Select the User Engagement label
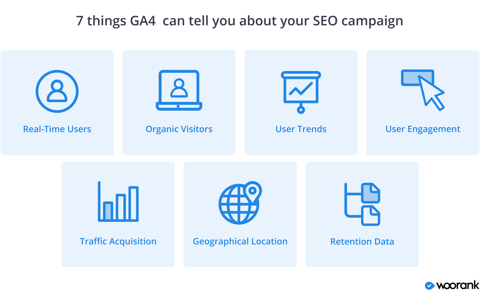 pyautogui.click(x=423, y=129)
